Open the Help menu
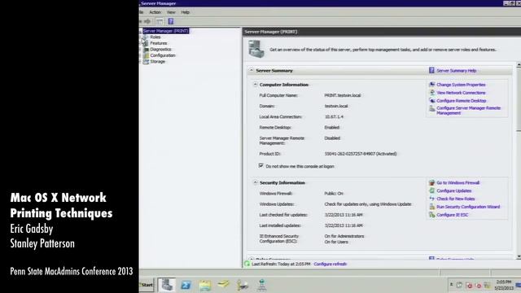Viewport: 521px width, 293px height. [186, 12]
